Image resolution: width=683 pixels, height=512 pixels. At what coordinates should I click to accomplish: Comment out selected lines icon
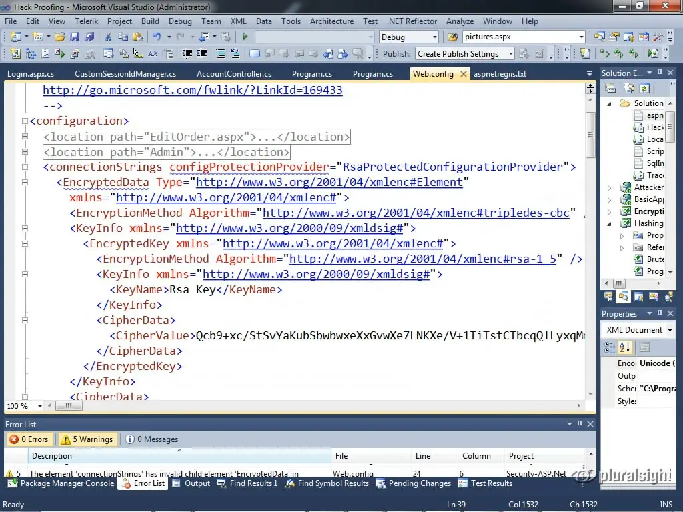point(221,53)
